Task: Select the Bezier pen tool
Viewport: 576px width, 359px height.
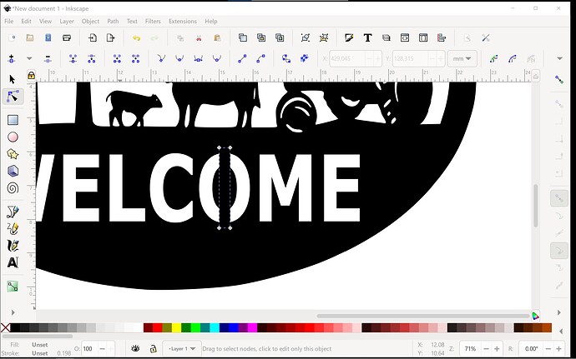Action: tap(13, 212)
